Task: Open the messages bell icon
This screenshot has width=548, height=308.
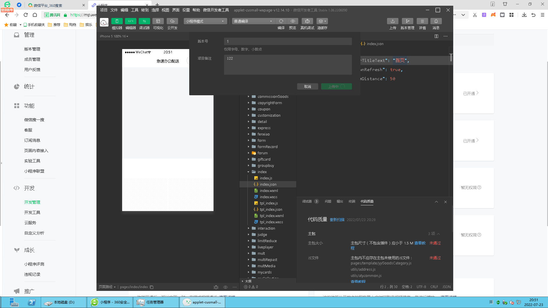Action: [x=436, y=21]
